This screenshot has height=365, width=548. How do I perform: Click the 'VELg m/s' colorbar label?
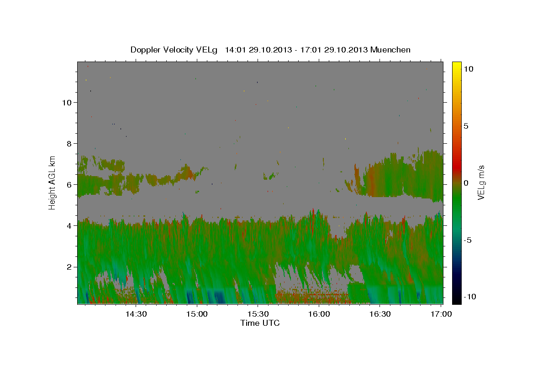(481, 182)
